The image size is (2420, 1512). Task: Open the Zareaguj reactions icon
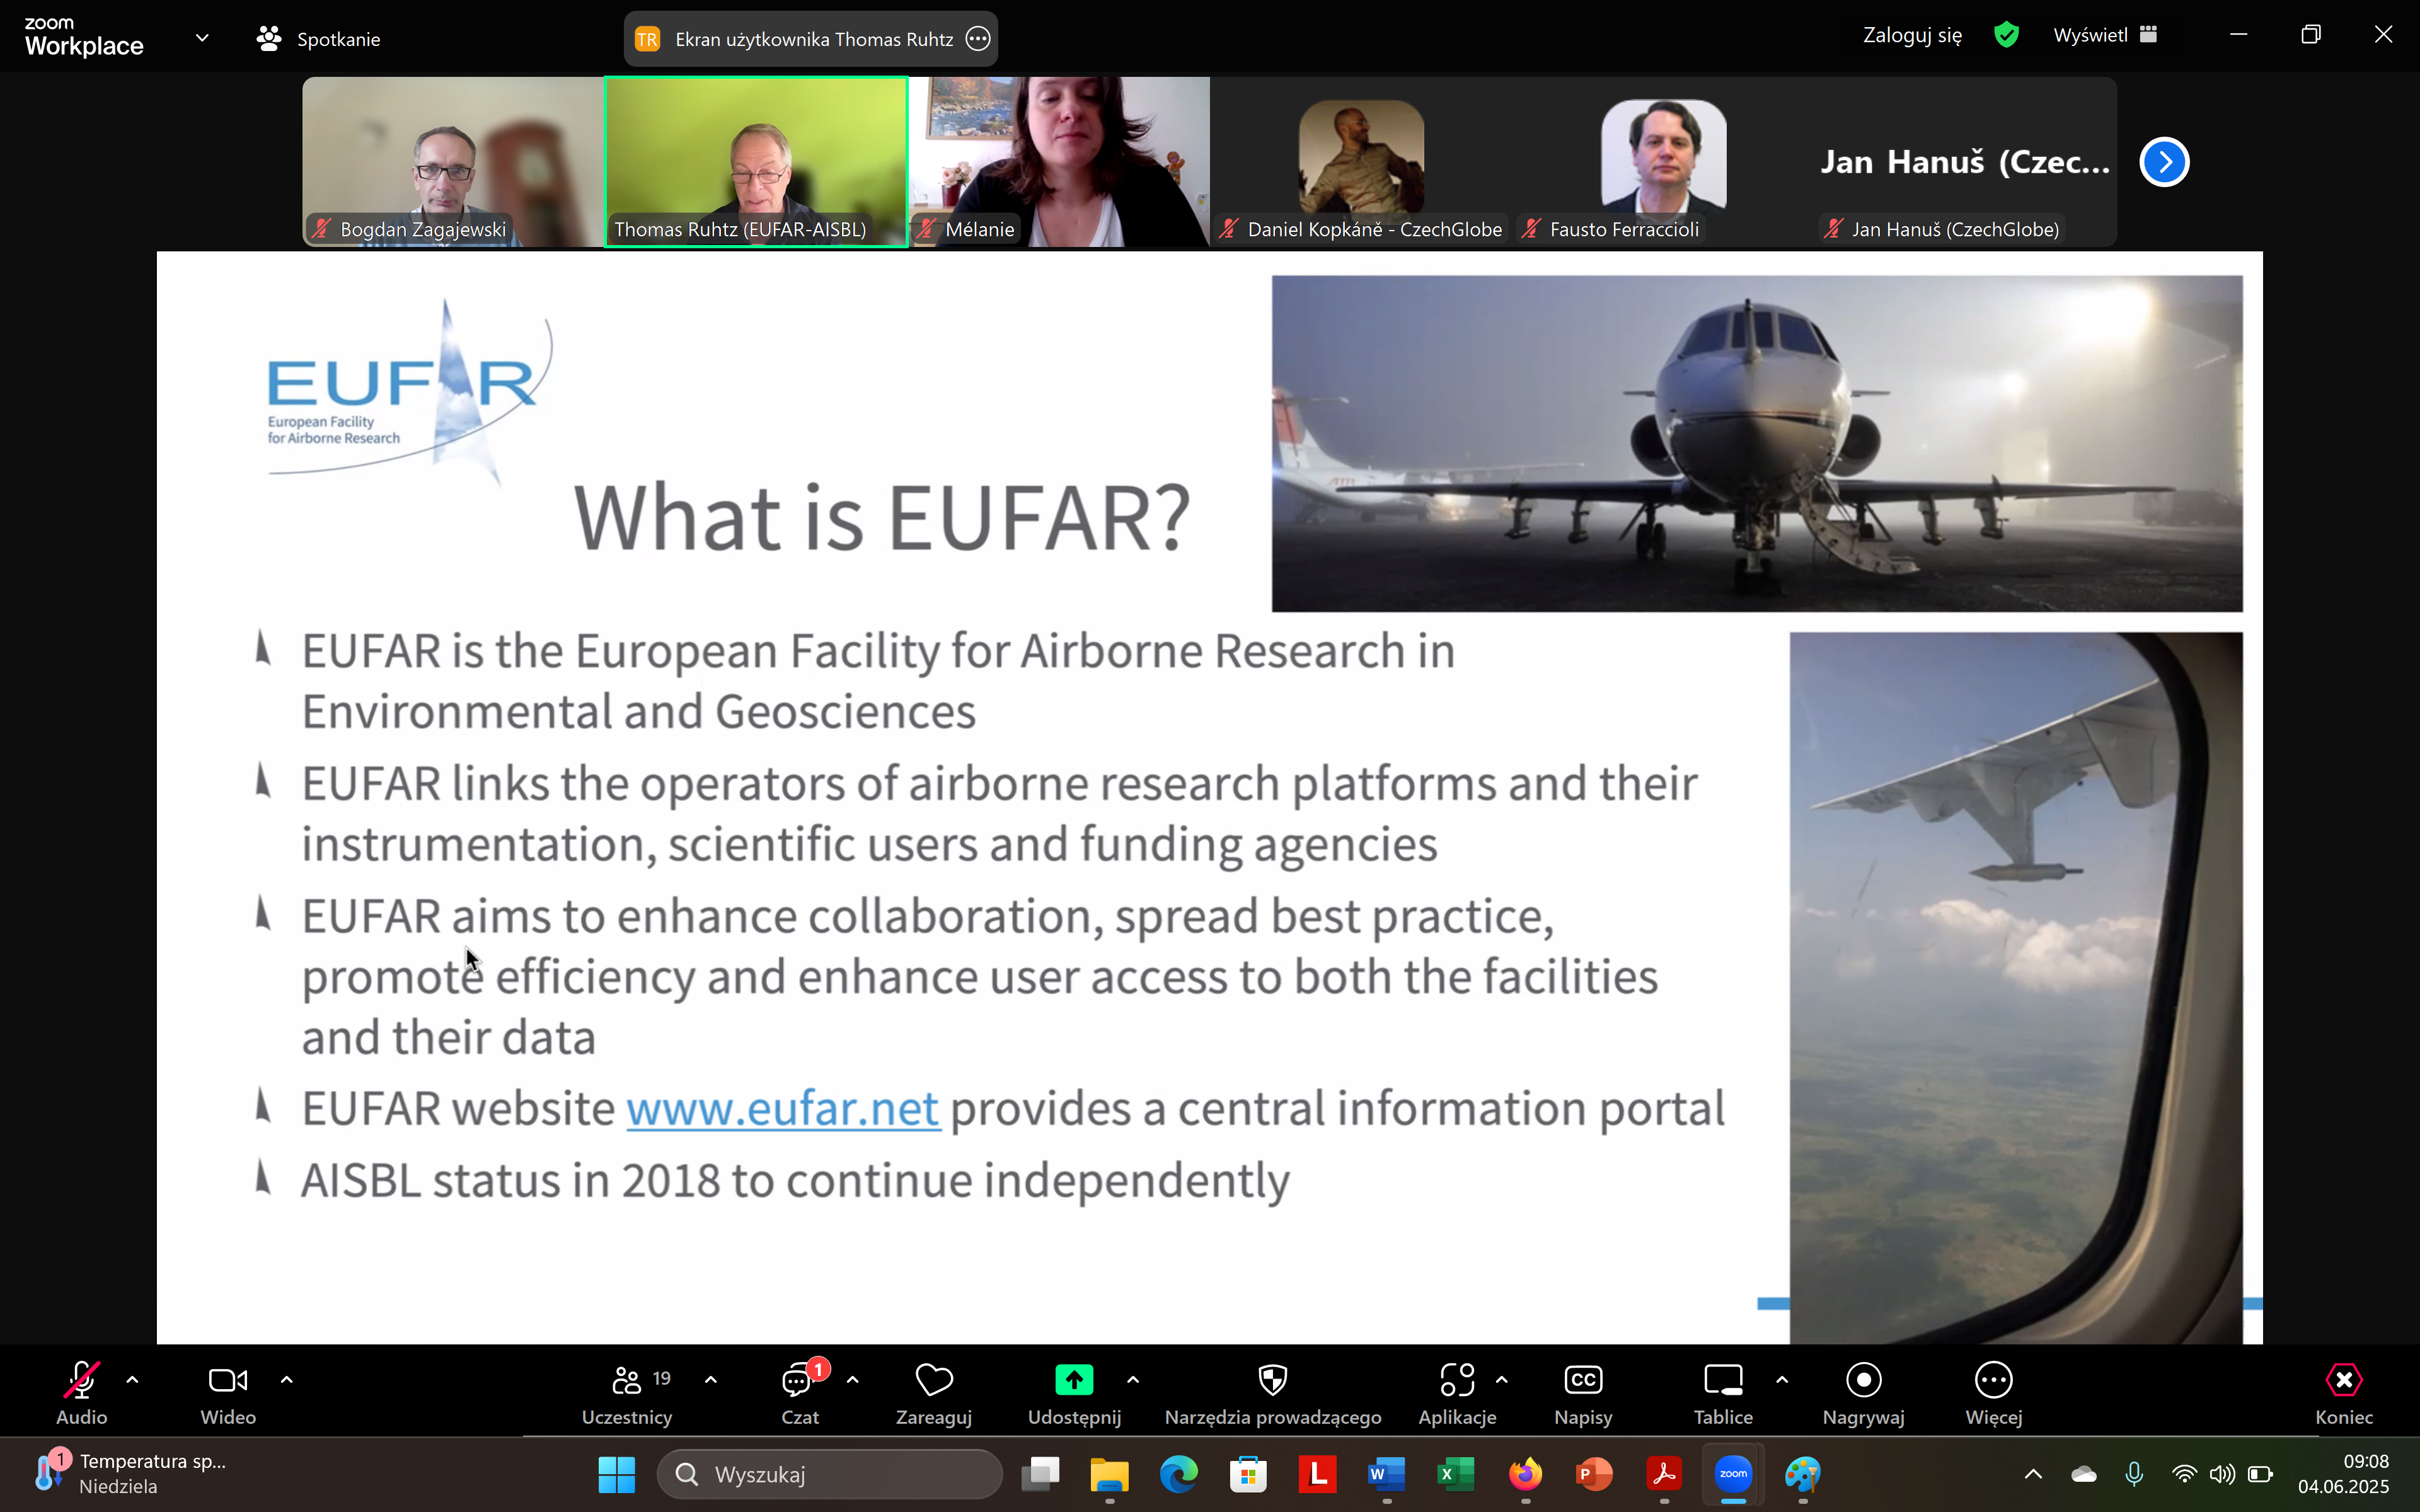click(933, 1381)
